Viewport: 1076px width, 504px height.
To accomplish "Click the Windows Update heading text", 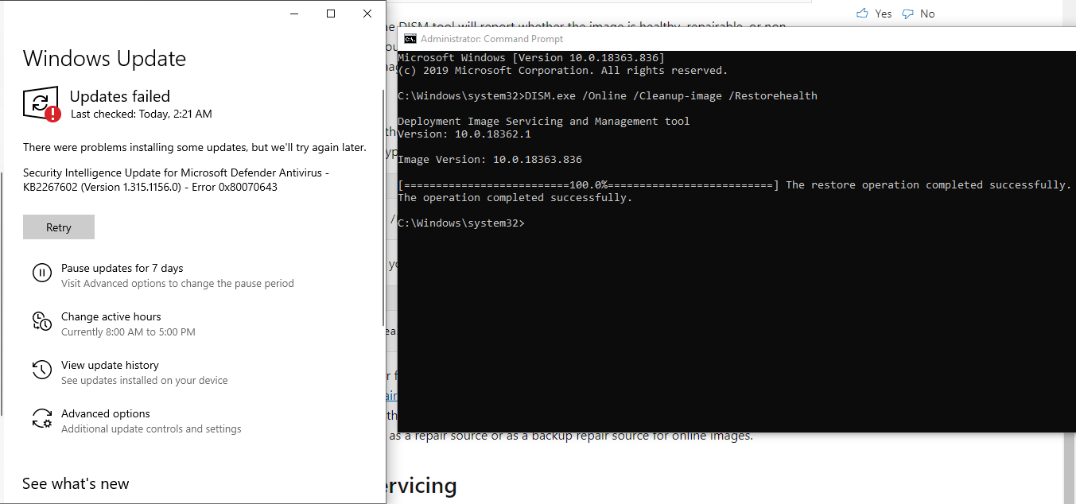I will point(104,58).
